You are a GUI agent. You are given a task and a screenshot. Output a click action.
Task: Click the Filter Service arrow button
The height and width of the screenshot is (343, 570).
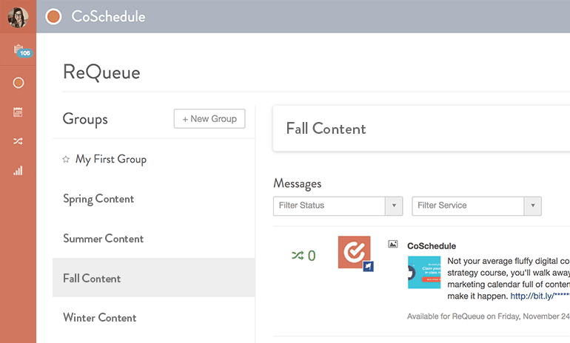pos(532,206)
